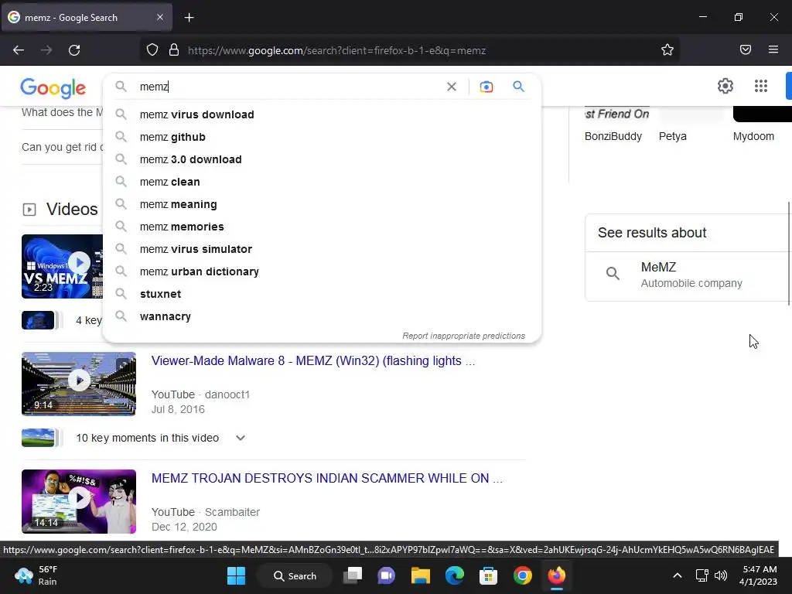This screenshot has width=792, height=594.
Task: Play the VS MEMZ 2:23 video thumbnail
Action: (x=62, y=266)
